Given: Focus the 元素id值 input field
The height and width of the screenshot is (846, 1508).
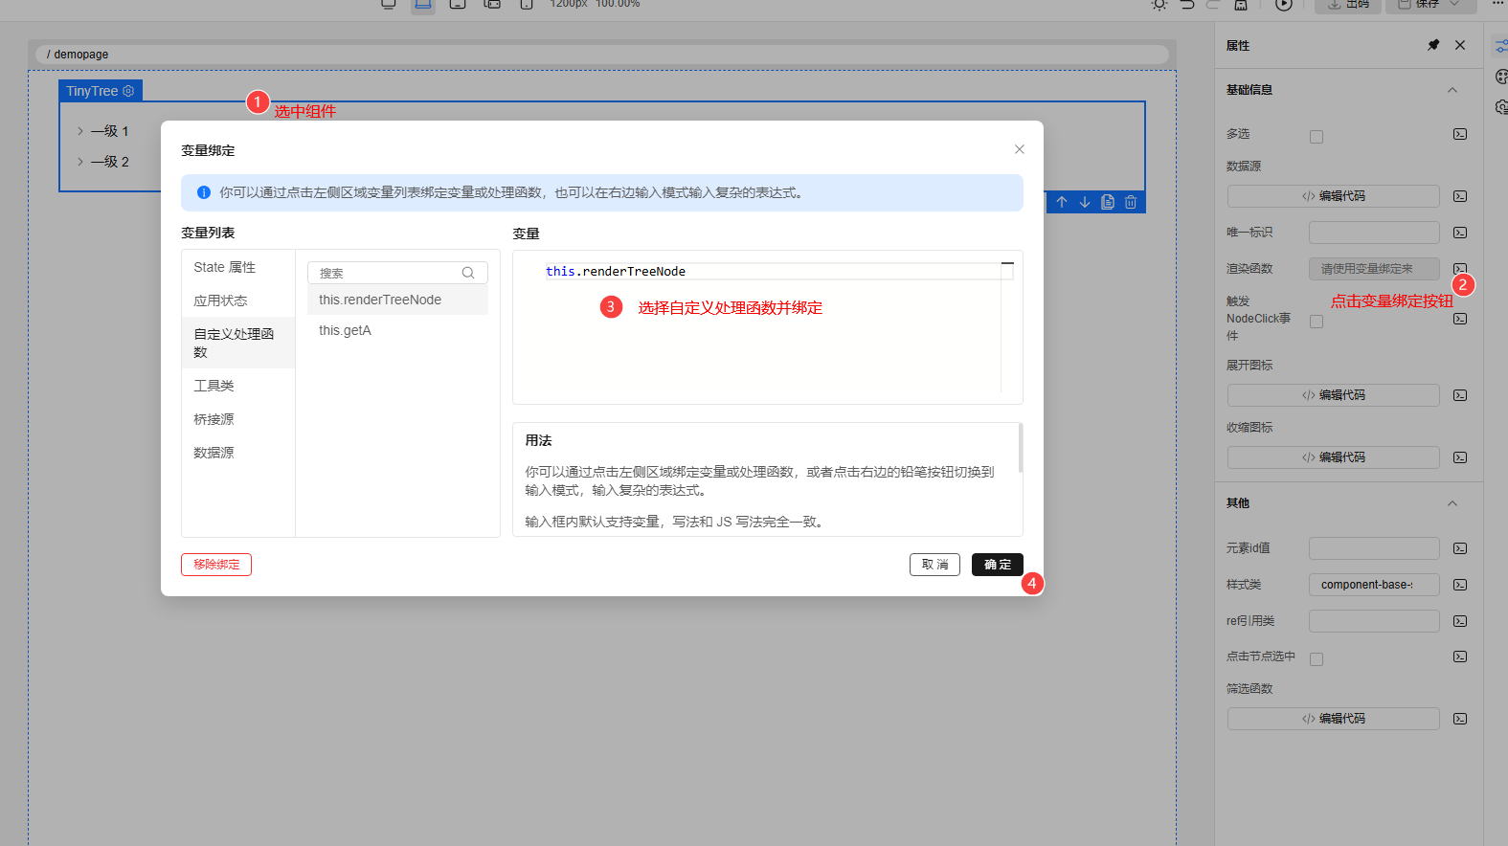Looking at the screenshot, I should tap(1374, 548).
